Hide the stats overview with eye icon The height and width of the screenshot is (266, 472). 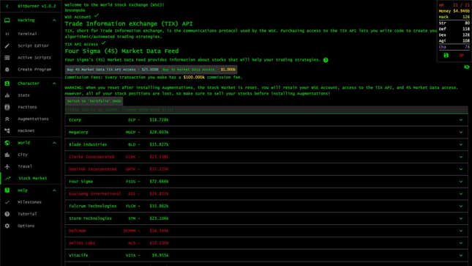tap(467, 67)
